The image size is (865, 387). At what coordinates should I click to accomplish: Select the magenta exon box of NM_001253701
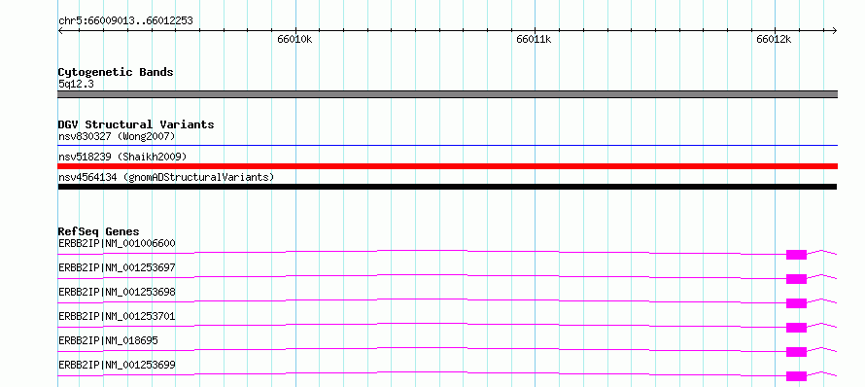tap(796, 328)
